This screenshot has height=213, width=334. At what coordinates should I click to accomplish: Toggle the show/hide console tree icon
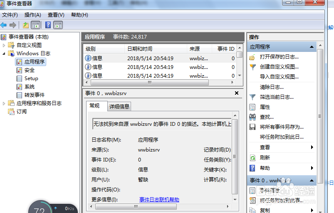[36, 25]
